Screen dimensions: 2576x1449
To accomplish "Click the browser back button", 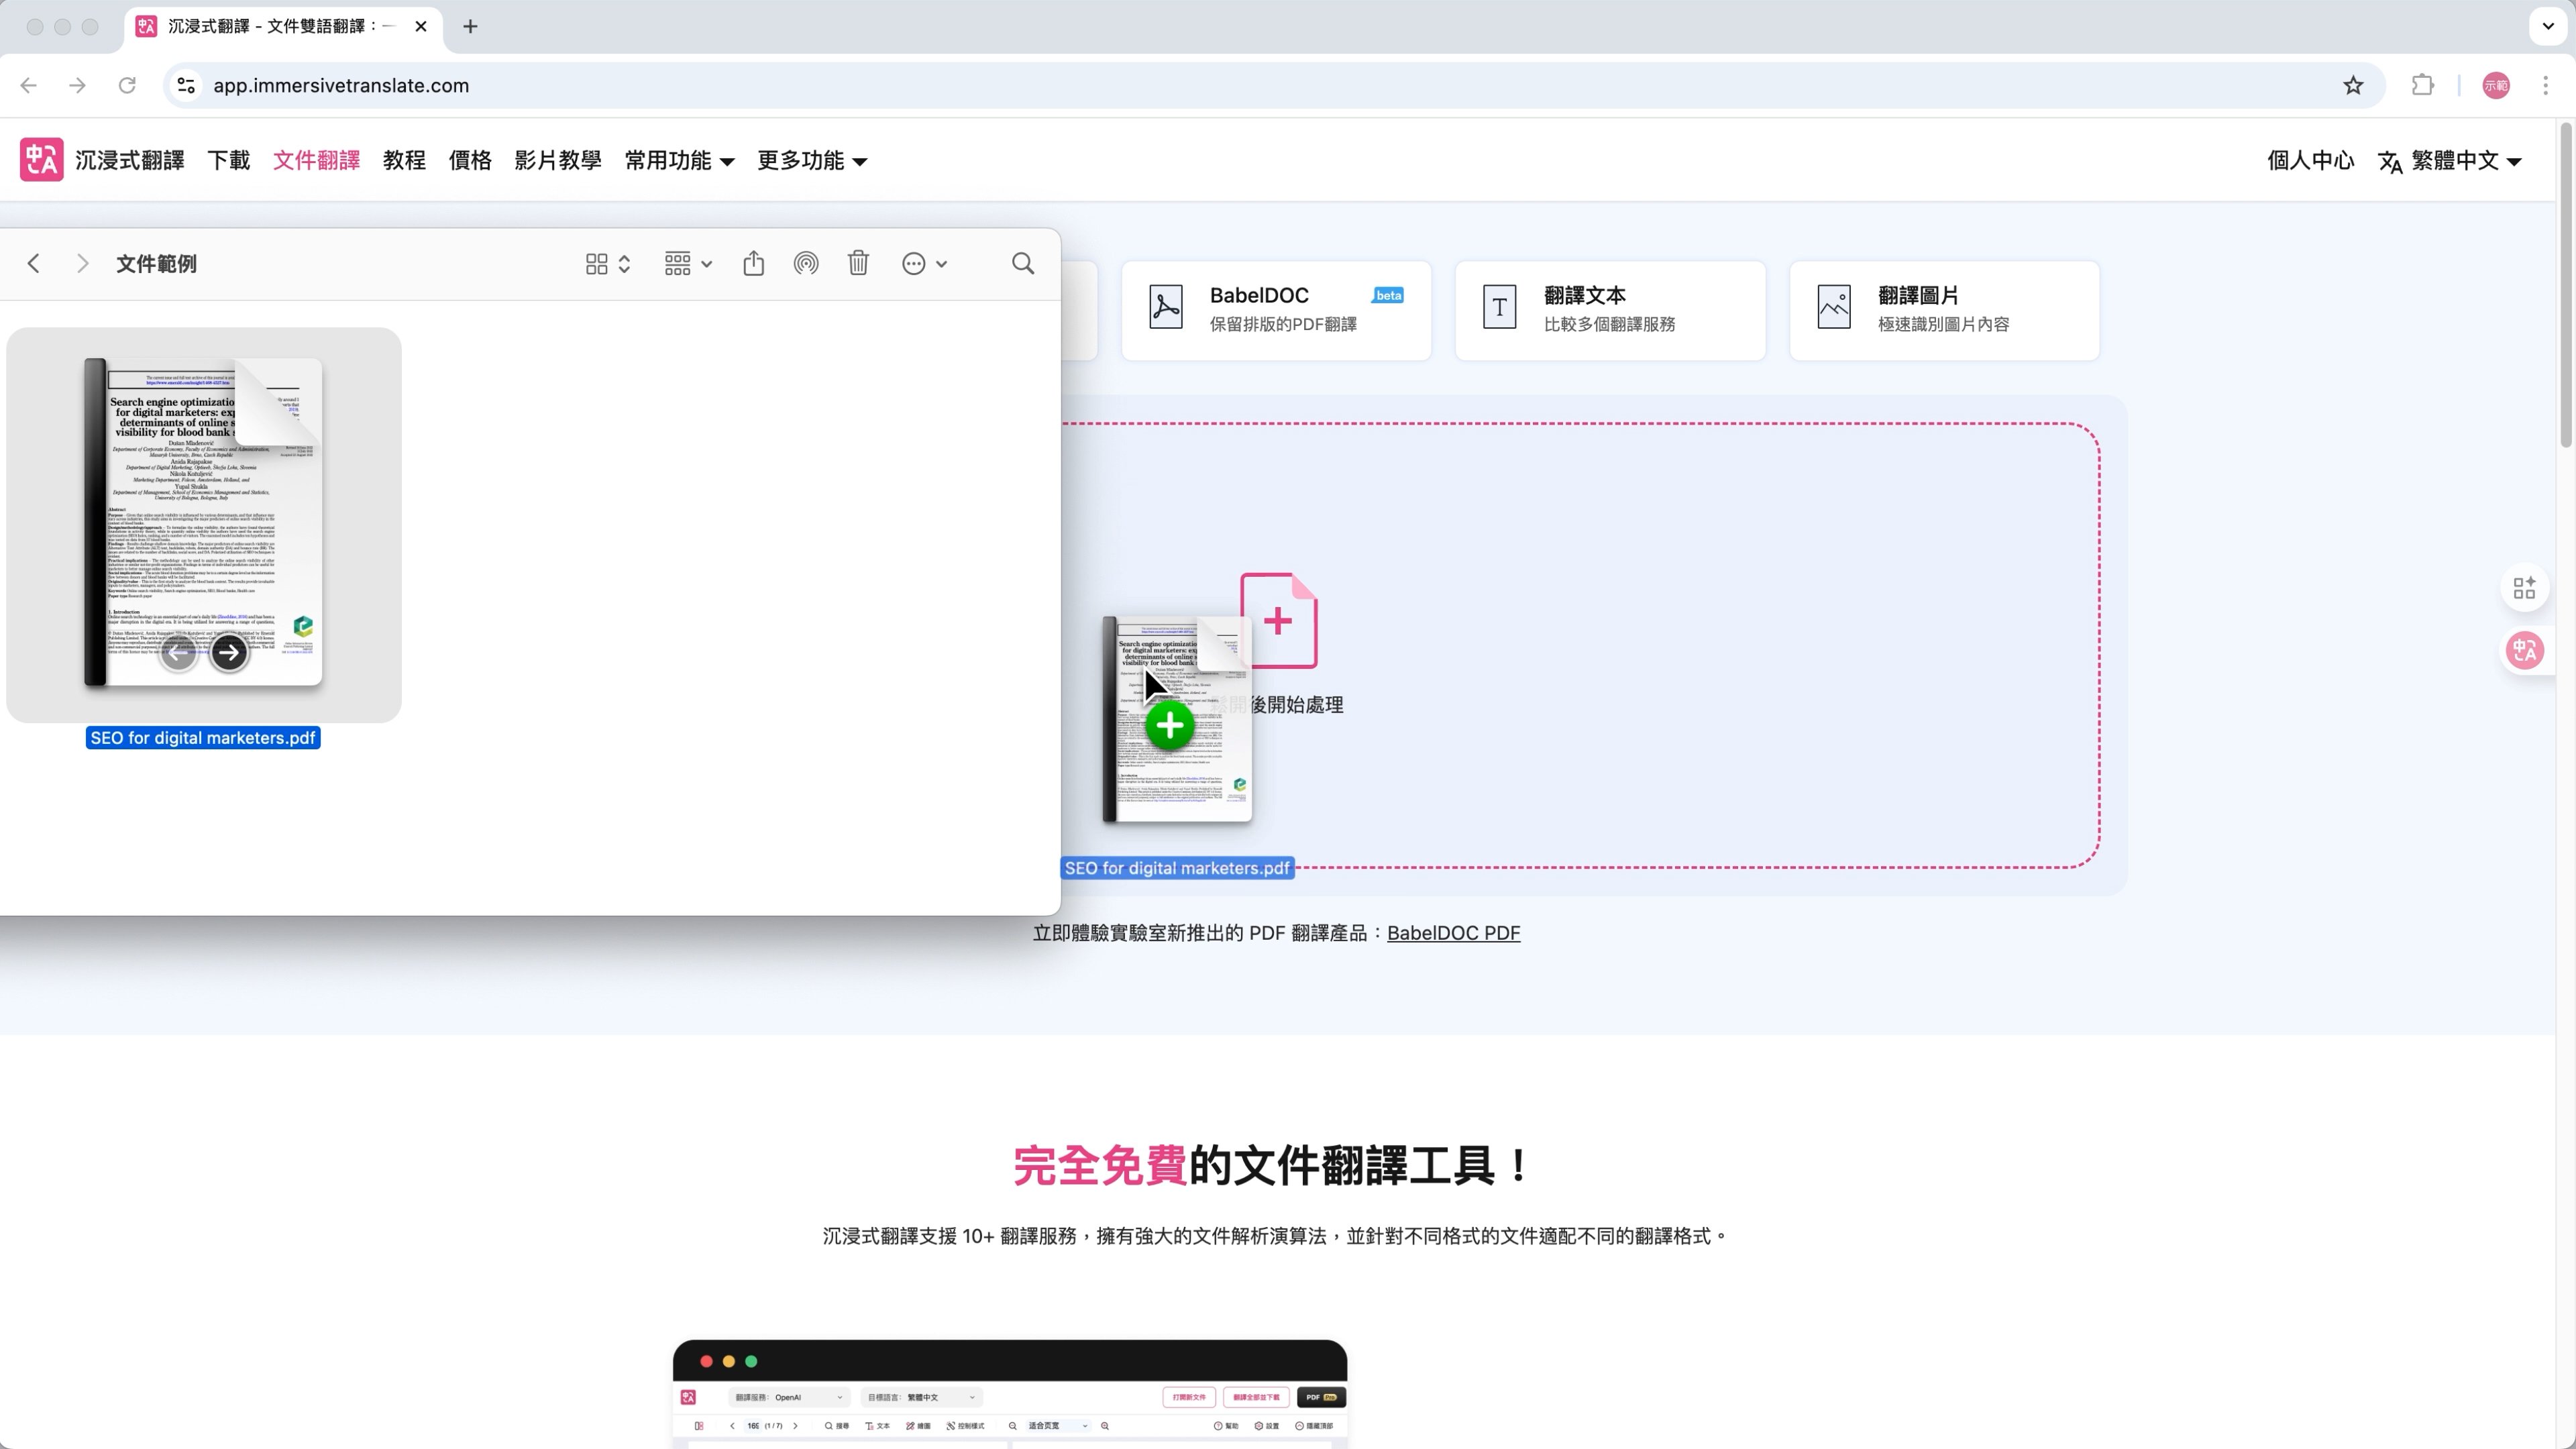I will pyautogui.click(x=29, y=85).
